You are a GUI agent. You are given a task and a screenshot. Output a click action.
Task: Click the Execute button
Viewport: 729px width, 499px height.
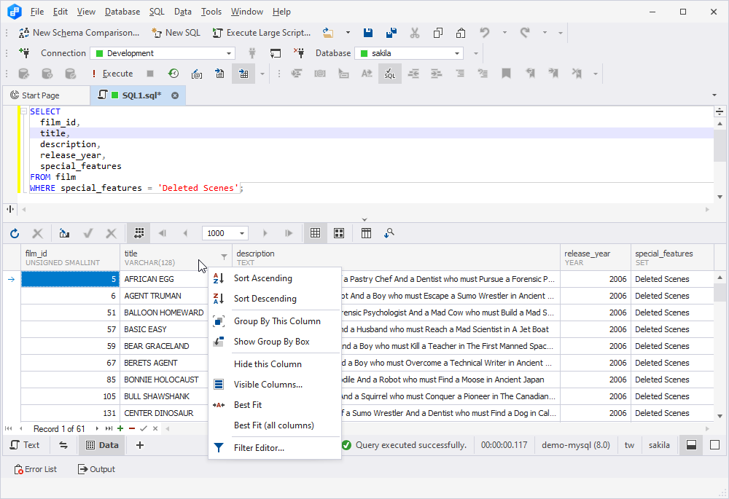point(112,74)
